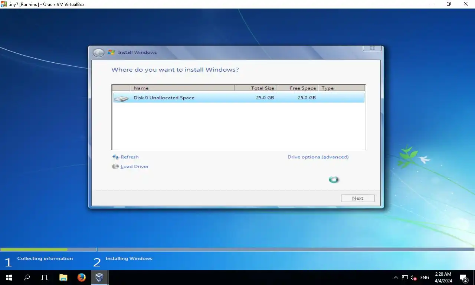Click the network status tray icon
The width and height of the screenshot is (475, 285).
click(405, 278)
